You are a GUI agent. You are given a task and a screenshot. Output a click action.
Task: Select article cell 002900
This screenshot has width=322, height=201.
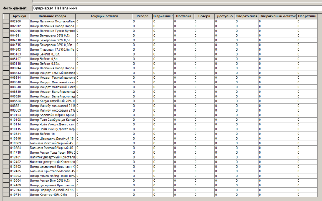[19, 21]
